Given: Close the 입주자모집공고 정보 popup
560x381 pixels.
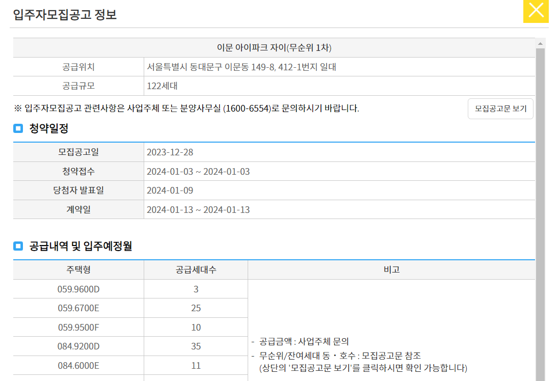Looking at the screenshot, I should pyautogui.click(x=536, y=11).
